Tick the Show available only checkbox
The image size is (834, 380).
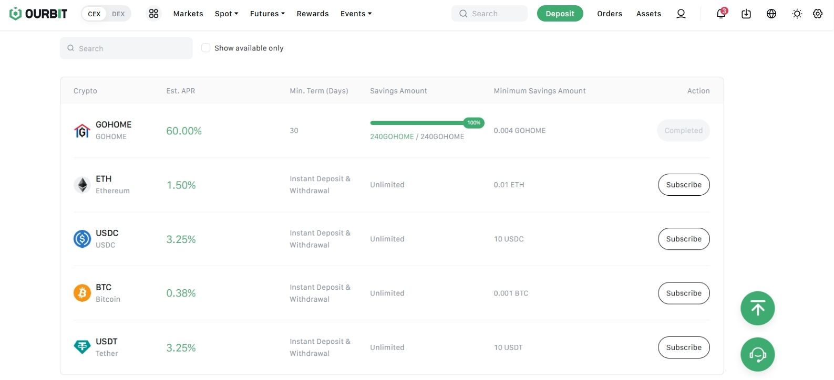pos(206,48)
